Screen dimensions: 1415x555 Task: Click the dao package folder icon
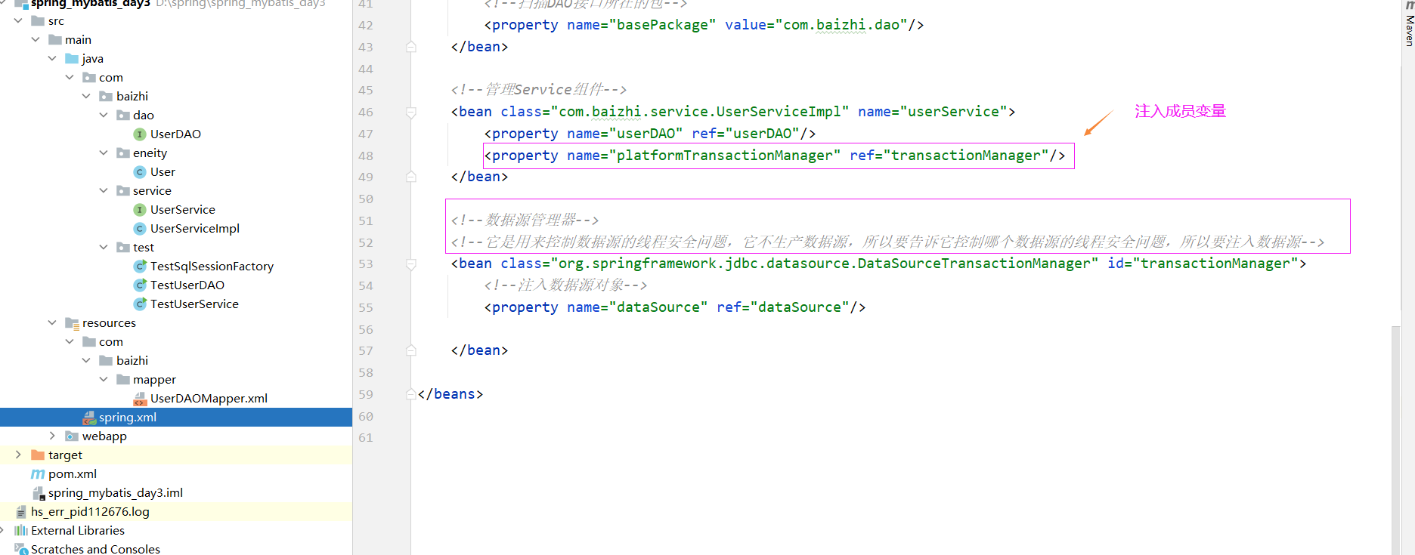pos(123,115)
